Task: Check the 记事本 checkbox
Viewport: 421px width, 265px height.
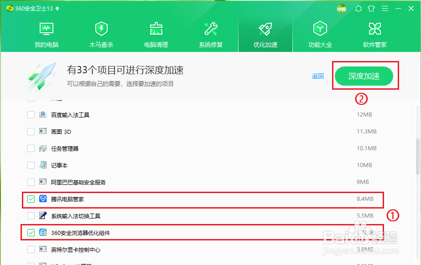Action: coord(31,165)
